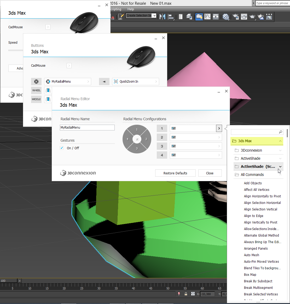Choose the Align to Edge command
The width and height of the screenshot is (290, 304).
(x=253, y=216)
